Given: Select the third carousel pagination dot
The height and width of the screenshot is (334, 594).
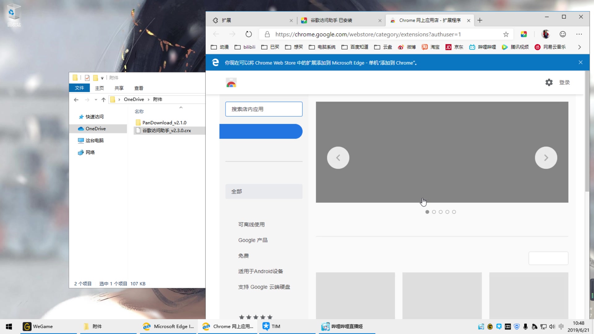Looking at the screenshot, I should [441, 212].
